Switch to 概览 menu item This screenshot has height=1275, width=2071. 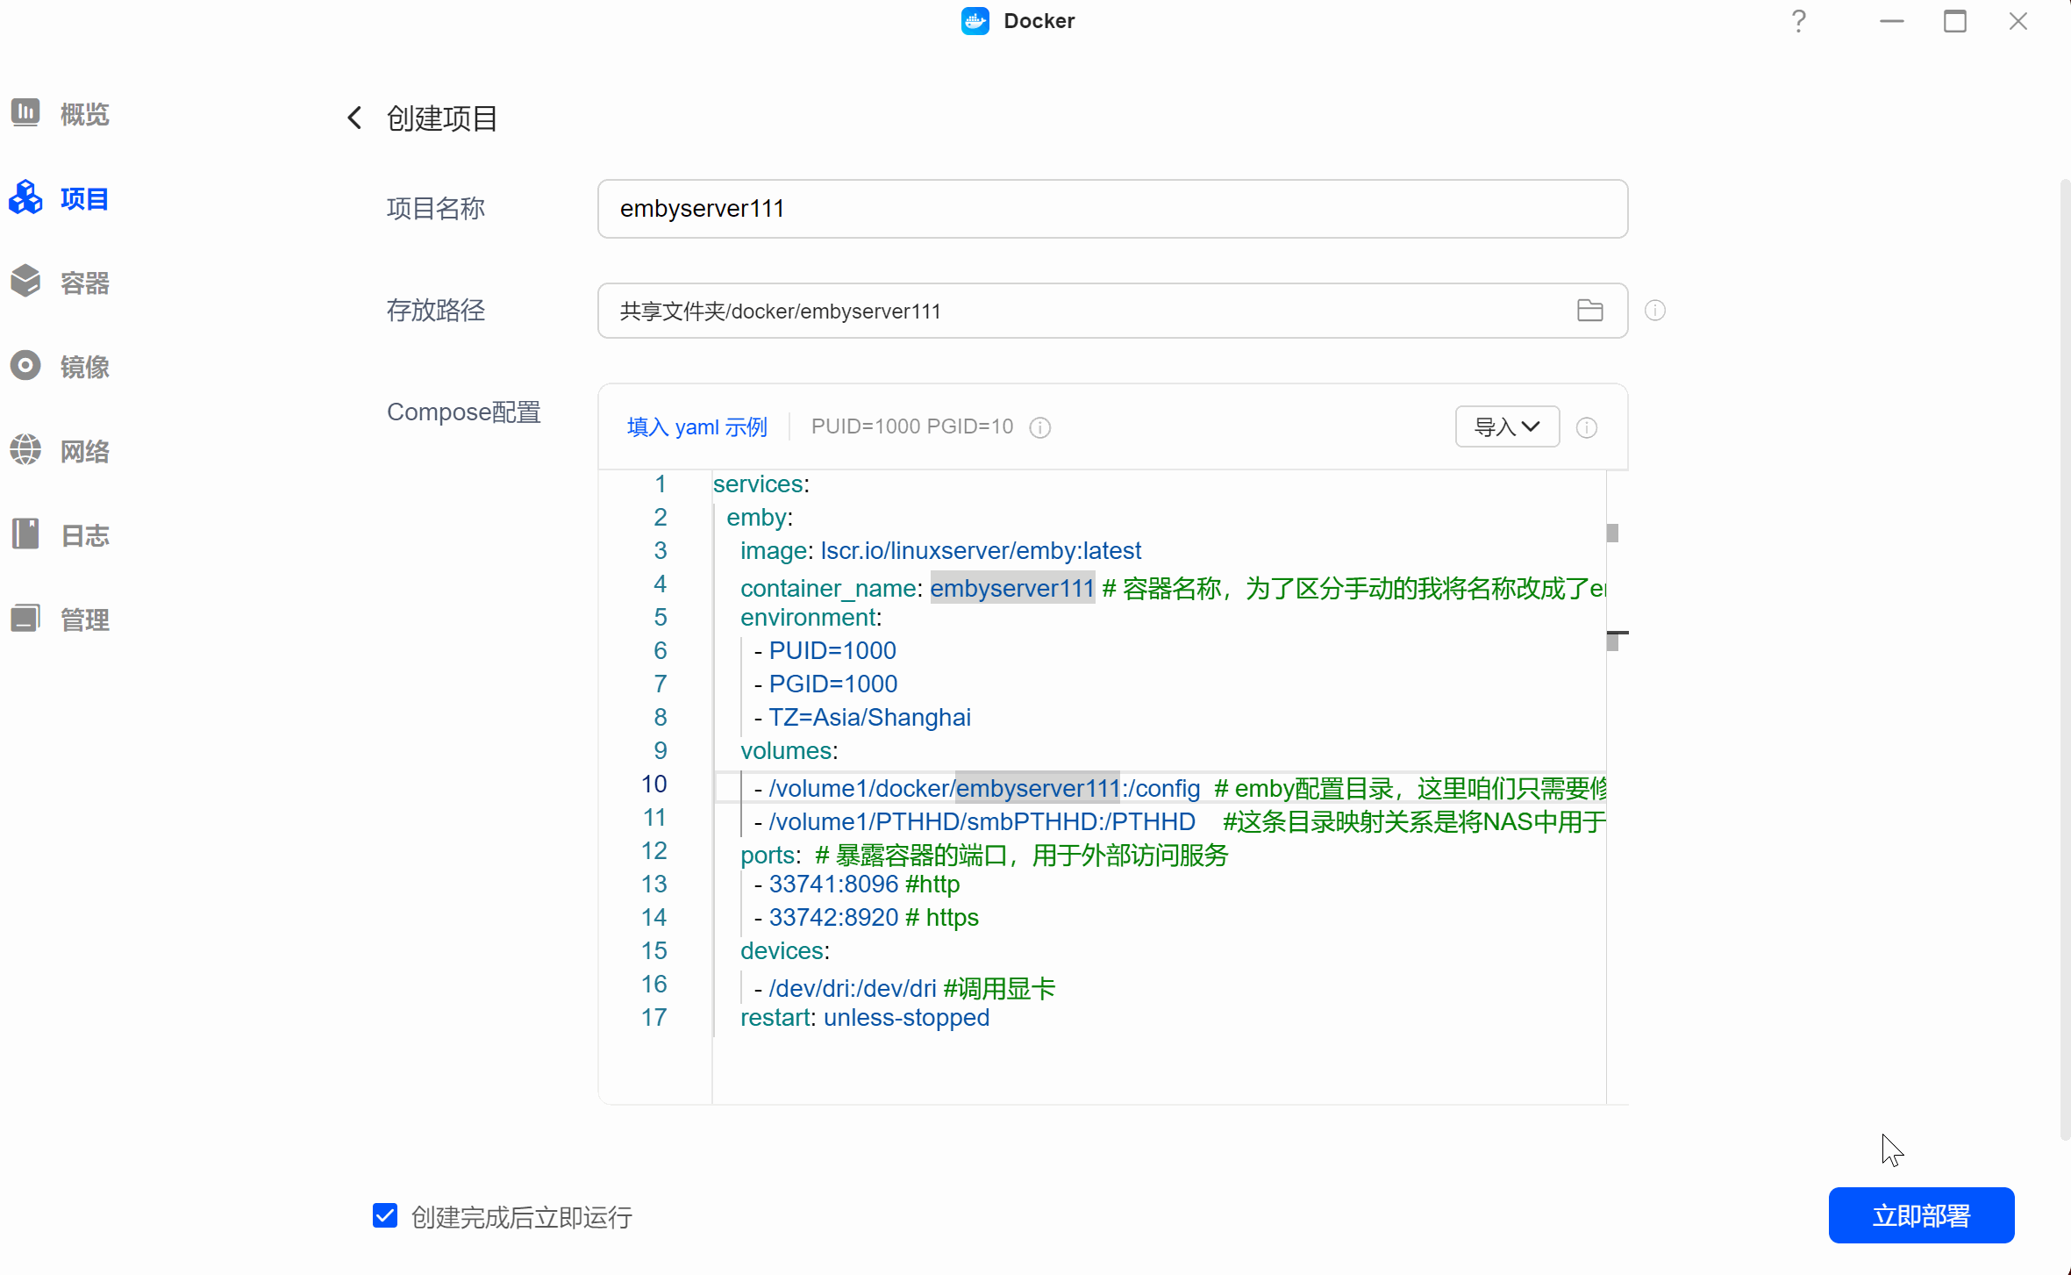pyautogui.click(x=85, y=114)
